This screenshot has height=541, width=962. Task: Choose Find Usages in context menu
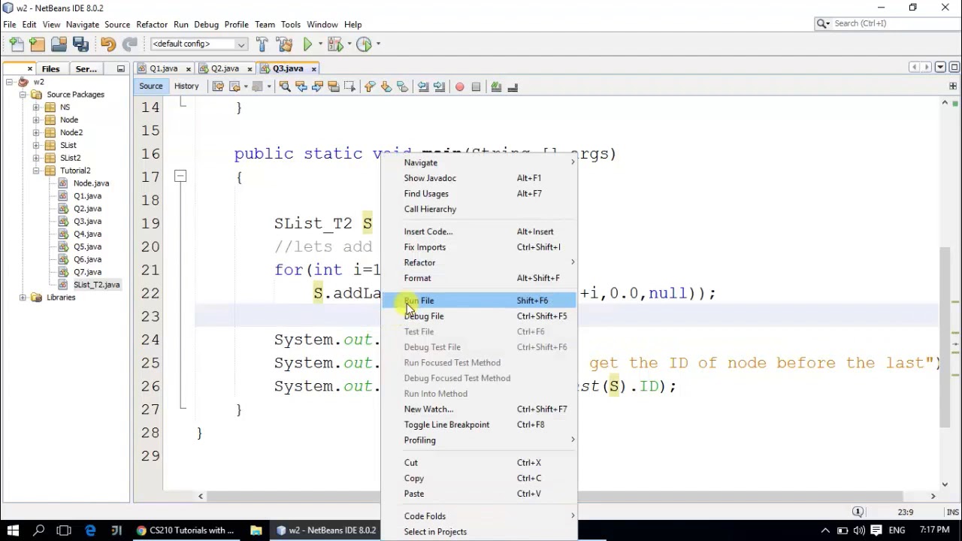pyautogui.click(x=479, y=194)
